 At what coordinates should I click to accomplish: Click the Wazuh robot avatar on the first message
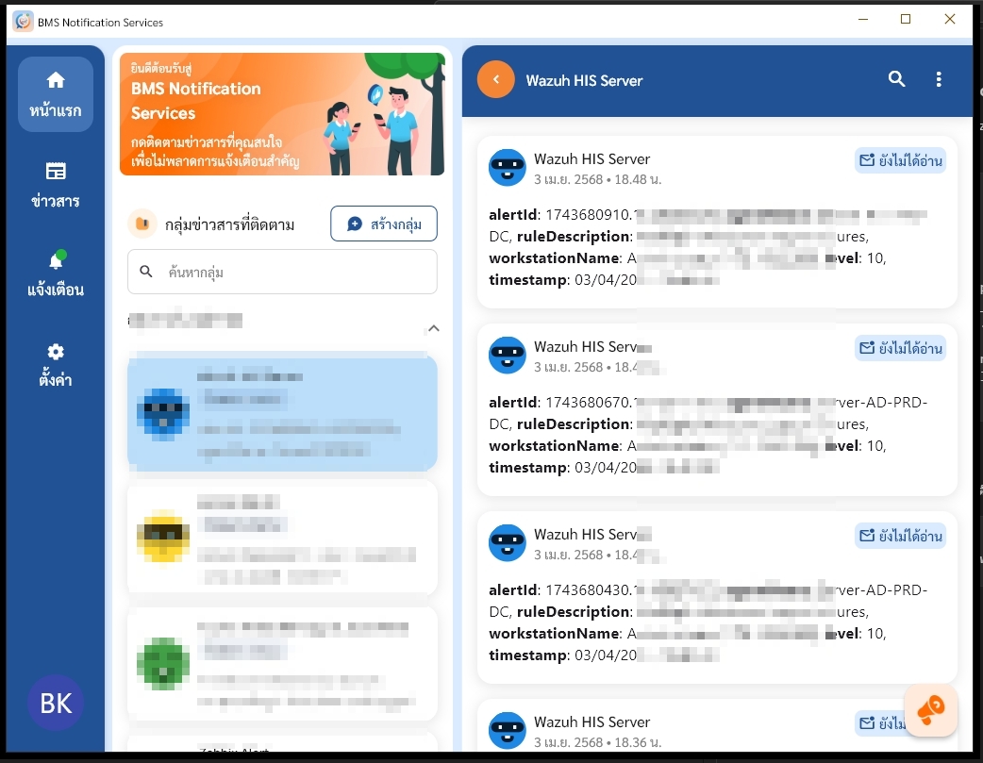(507, 168)
